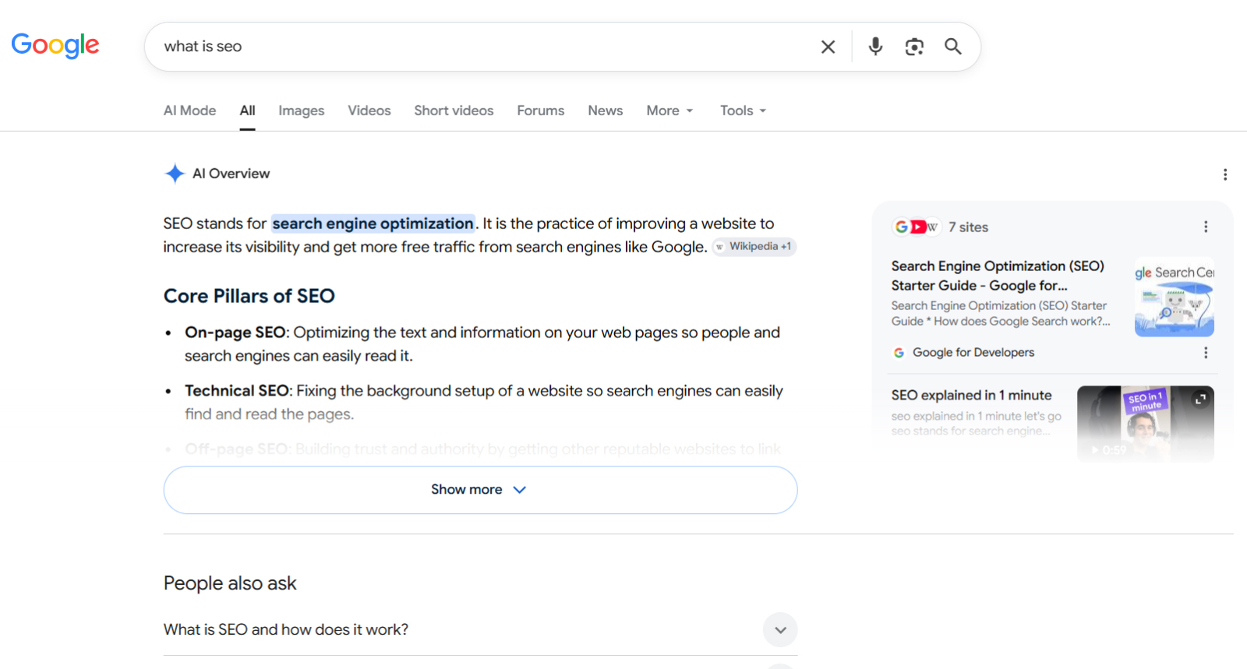Open the Images tab

point(301,111)
